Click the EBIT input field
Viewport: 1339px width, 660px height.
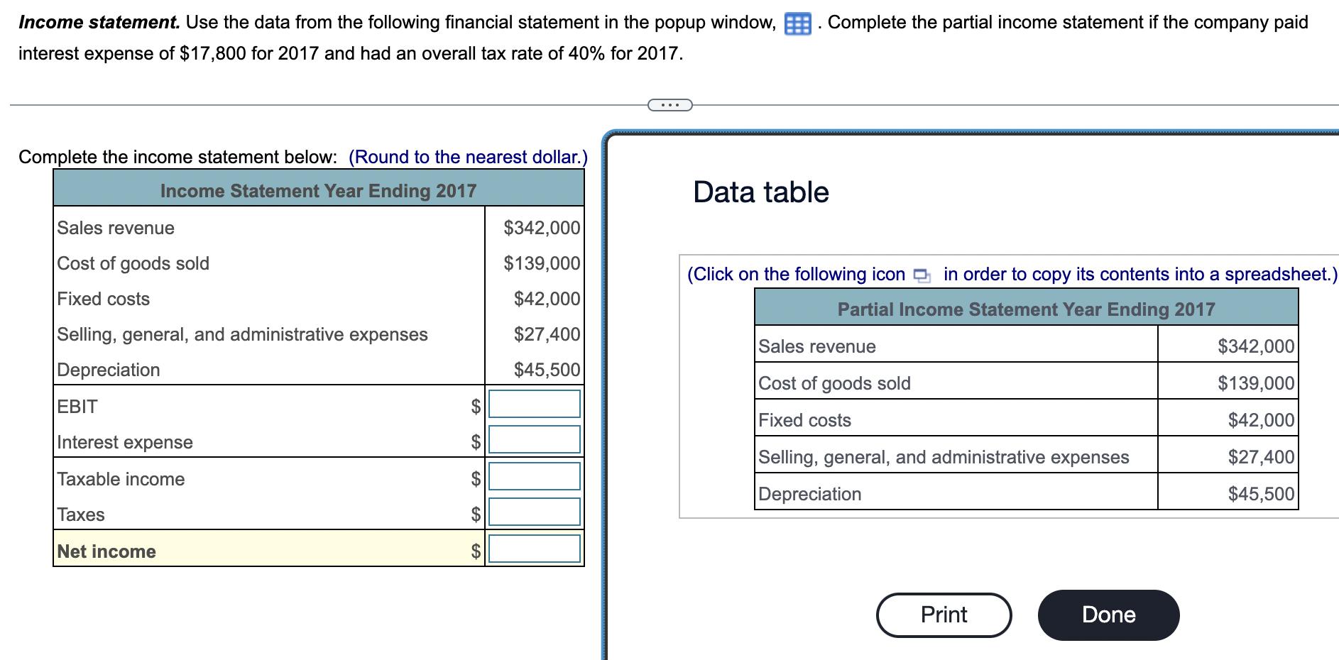point(535,404)
